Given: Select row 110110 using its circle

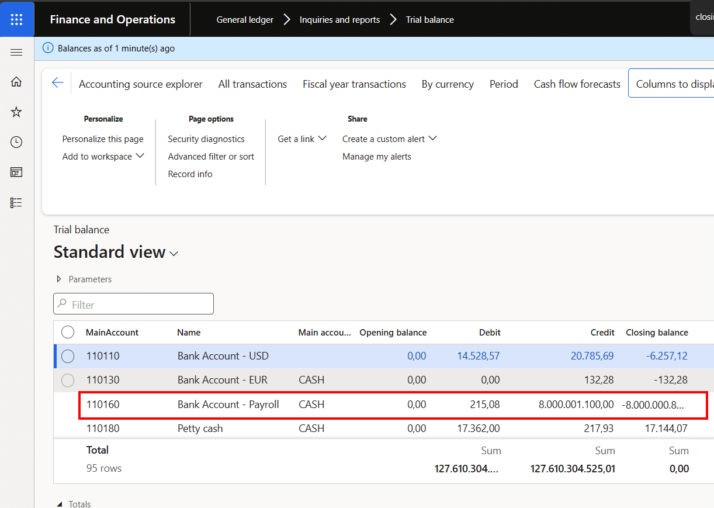Looking at the screenshot, I should [68, 356].
